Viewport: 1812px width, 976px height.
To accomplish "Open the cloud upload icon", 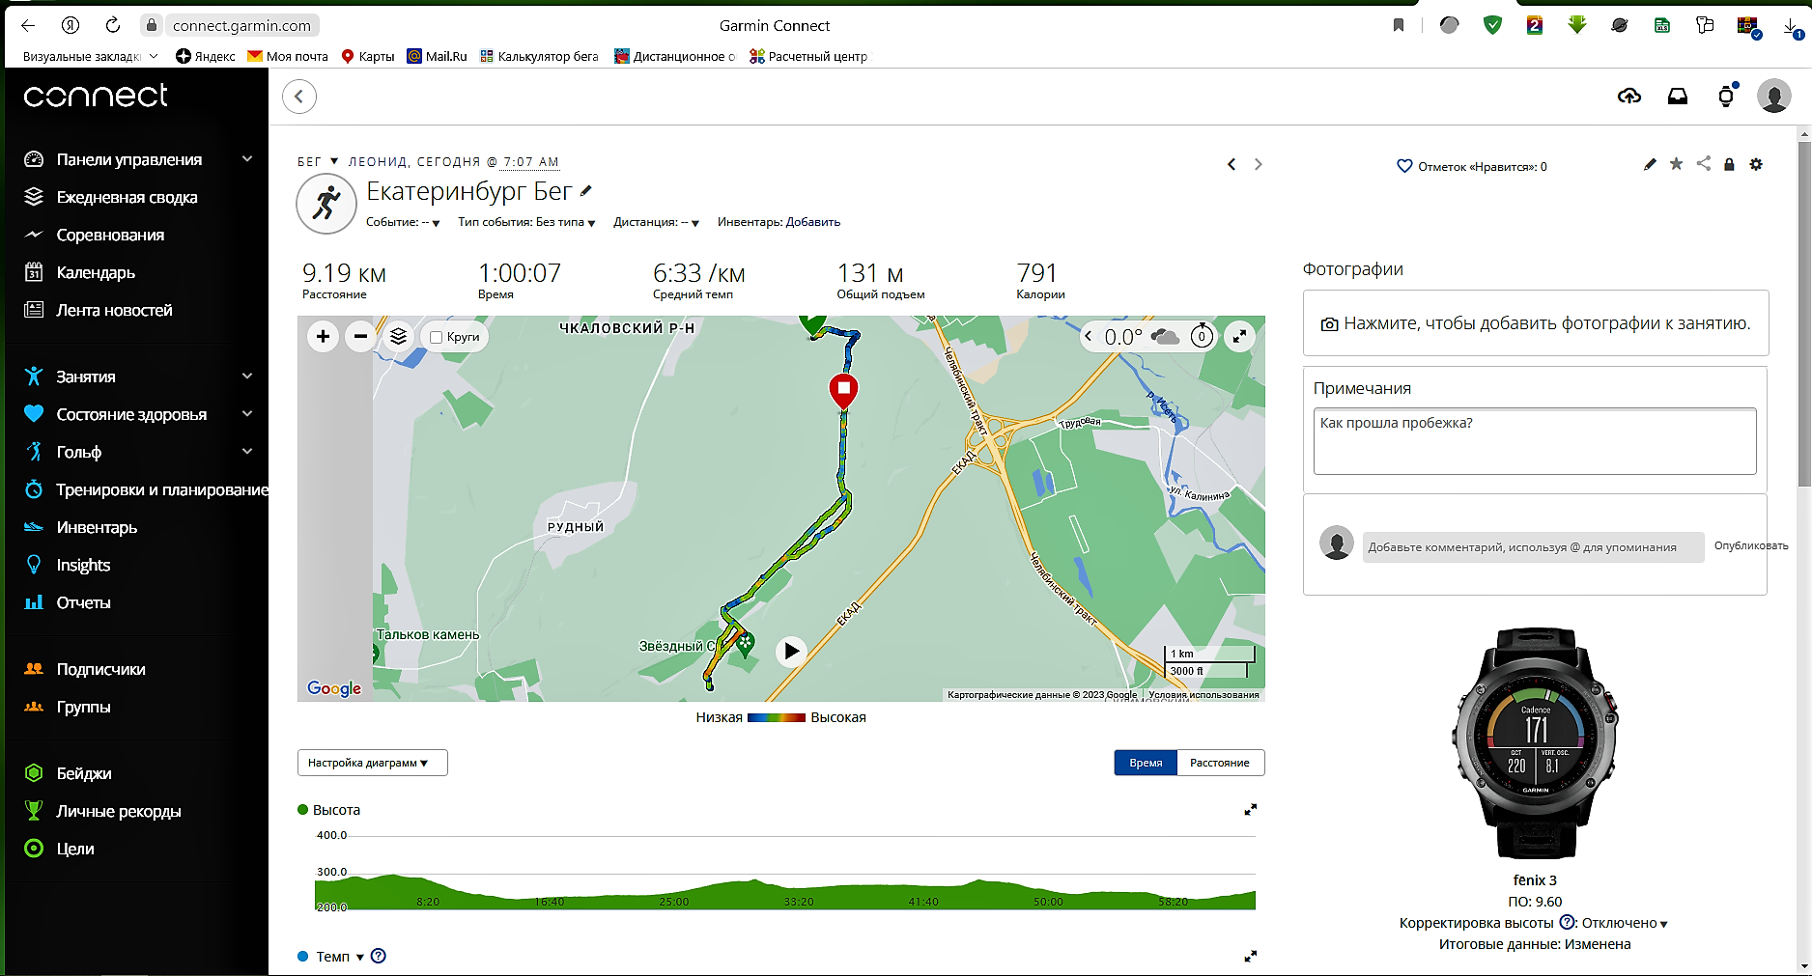I will pos(1629,96).
